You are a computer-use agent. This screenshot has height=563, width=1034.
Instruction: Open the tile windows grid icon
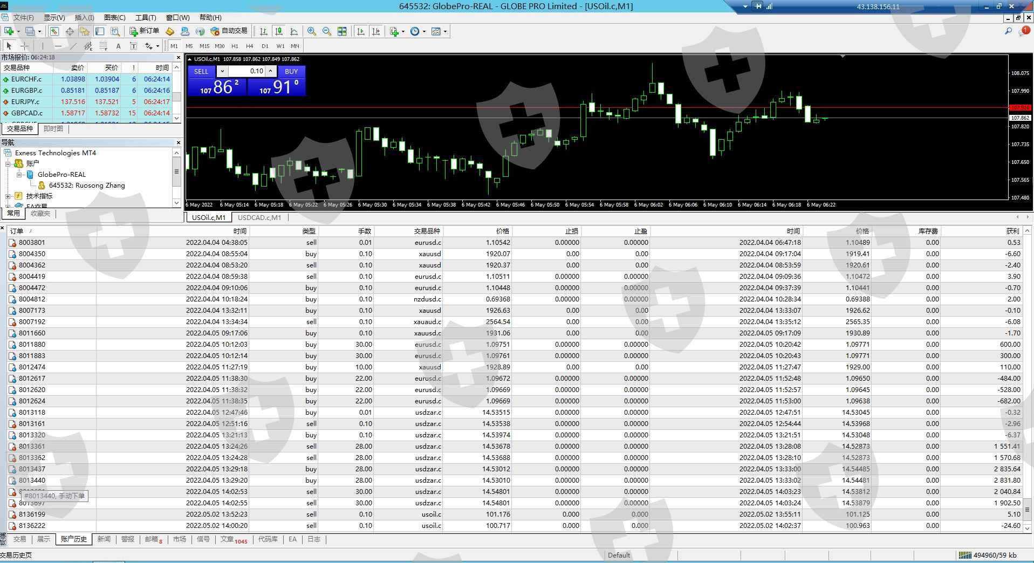coord(342,31)
